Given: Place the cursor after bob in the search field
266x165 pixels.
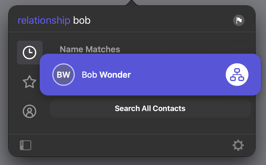Looking at the screenshot, I should [91, 20].
